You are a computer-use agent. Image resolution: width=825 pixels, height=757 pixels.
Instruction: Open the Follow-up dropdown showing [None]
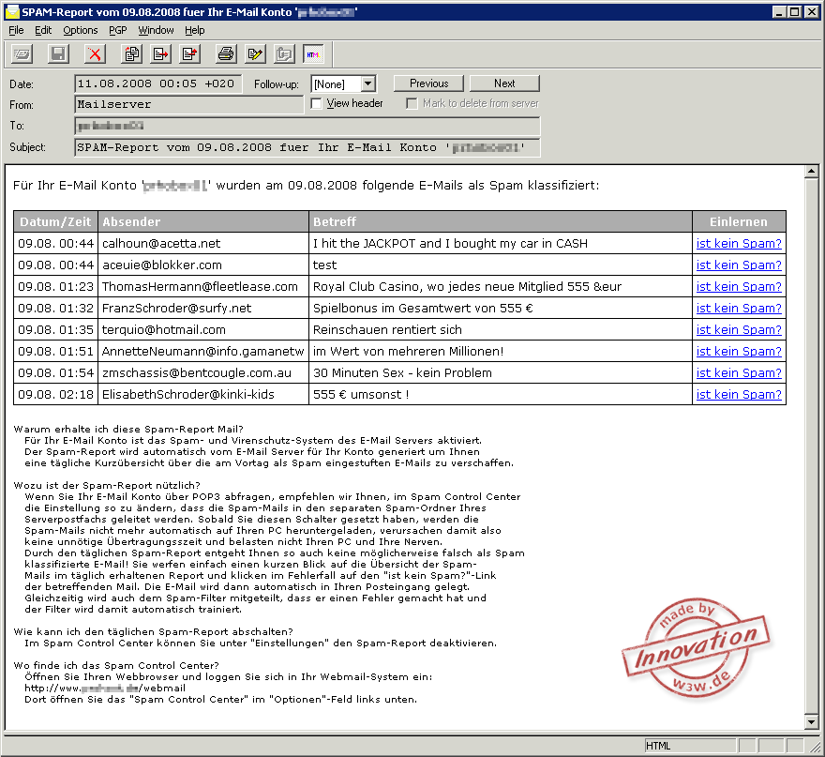pyautogui.click(x=343, y=83)
